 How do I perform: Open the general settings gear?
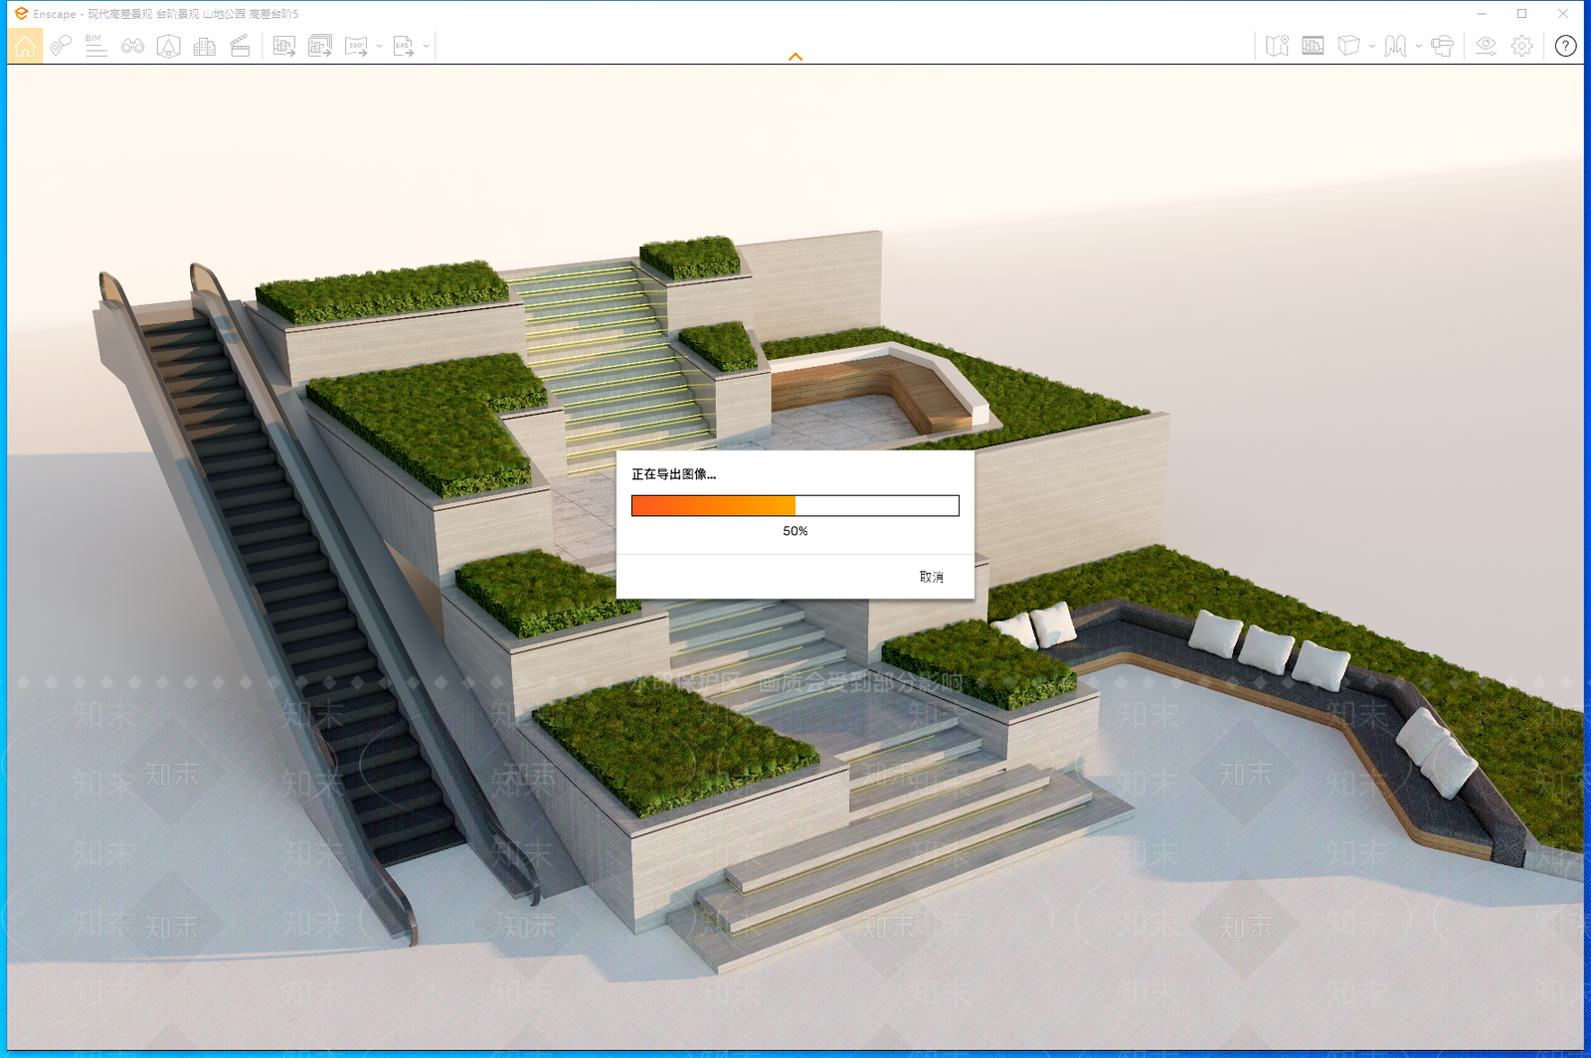1521,46
